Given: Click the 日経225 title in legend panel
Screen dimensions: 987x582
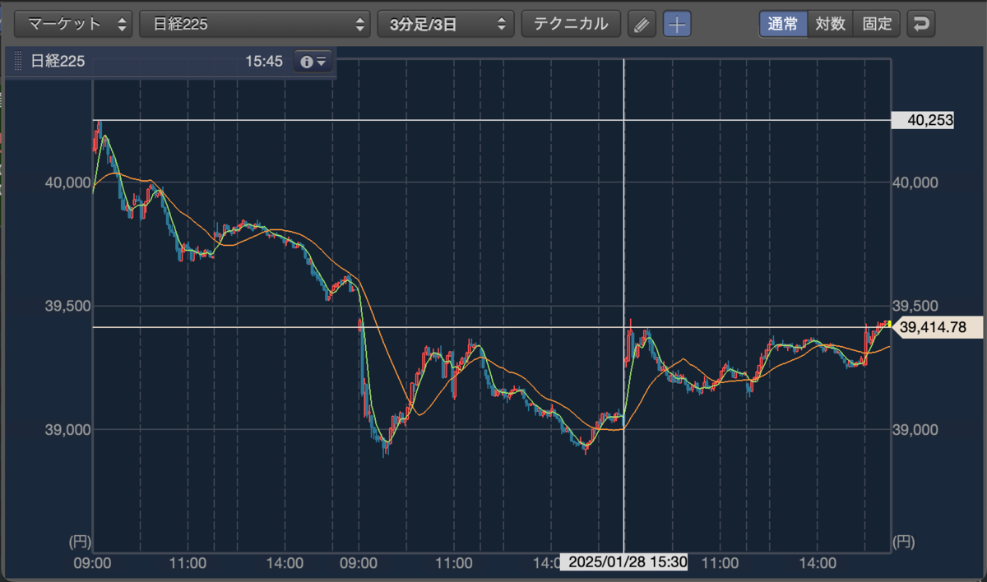Looking at the screenshot, I should [58, 62].
